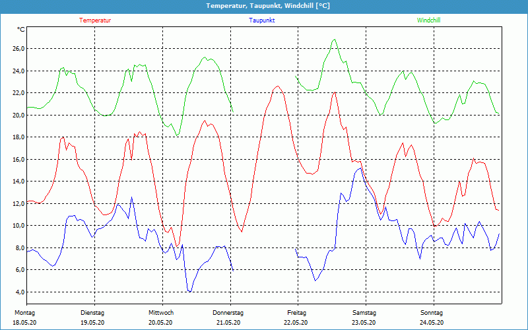Click the Samstag day label
Viewport: 528px width, 330px height.
pyautogui.click(x=364, y=313)
